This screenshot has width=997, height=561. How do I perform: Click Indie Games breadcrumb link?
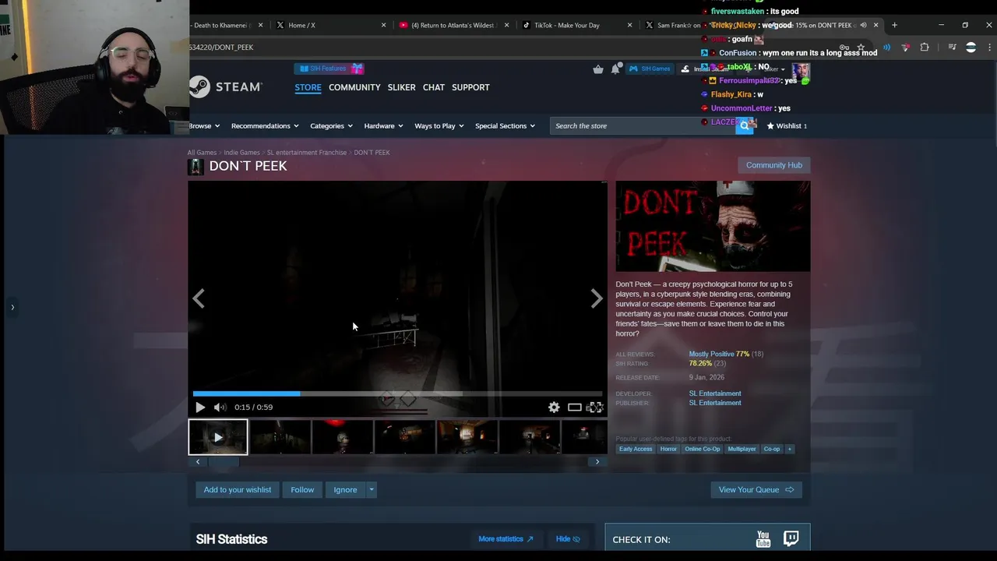pos(241,153)
